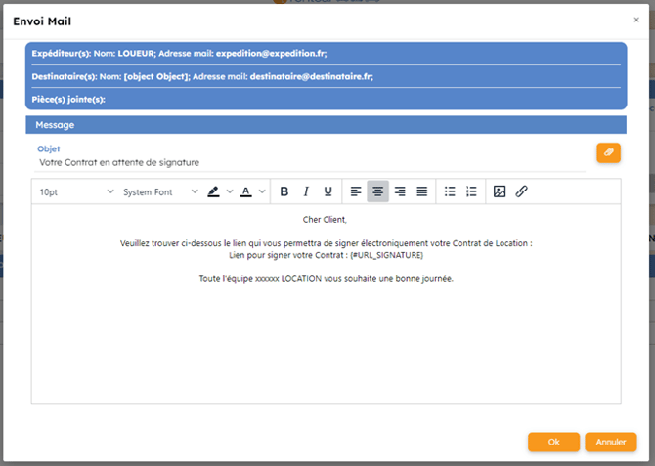The image size is (655, 466).
Task: Insert a numbered list
Action: (x=471, y=191)
